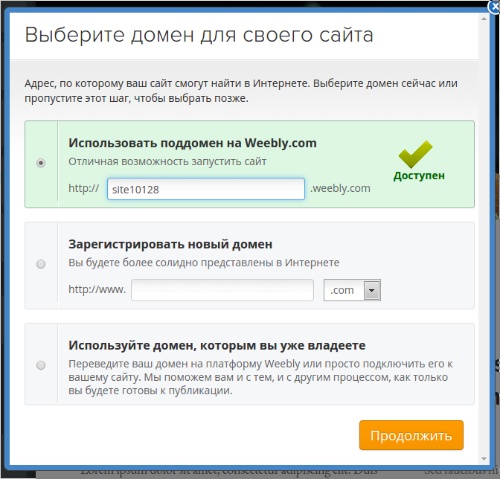Screen dimensions: 500x479
Task: Click the orange Продолжить button
Action: click(x=411, y=435)
